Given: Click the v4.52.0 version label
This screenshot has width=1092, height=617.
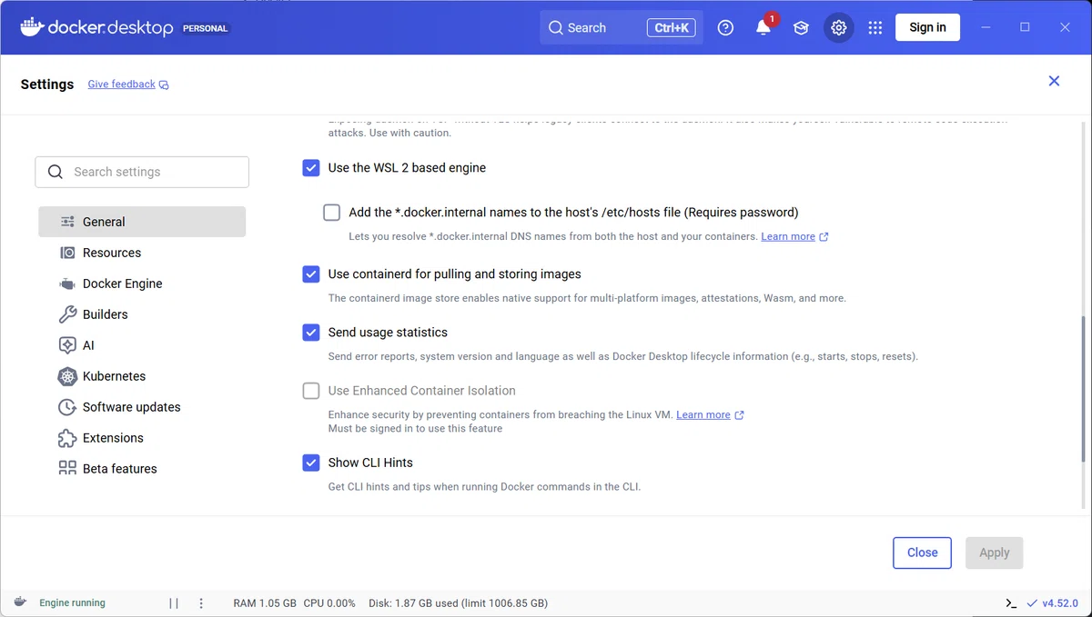Looking at the screenshot, I should 1060,602.
